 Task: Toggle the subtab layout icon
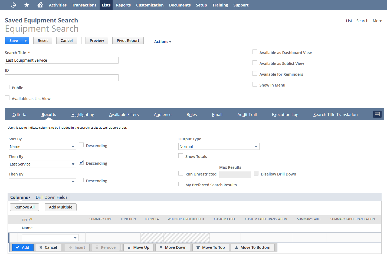click(377, 114)
